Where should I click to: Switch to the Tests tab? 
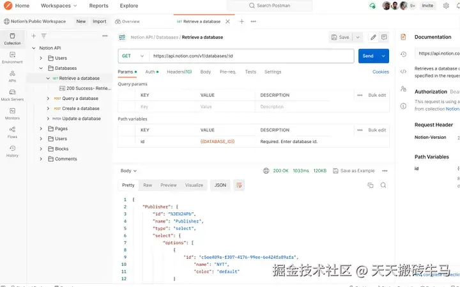(x=250, y=72)
